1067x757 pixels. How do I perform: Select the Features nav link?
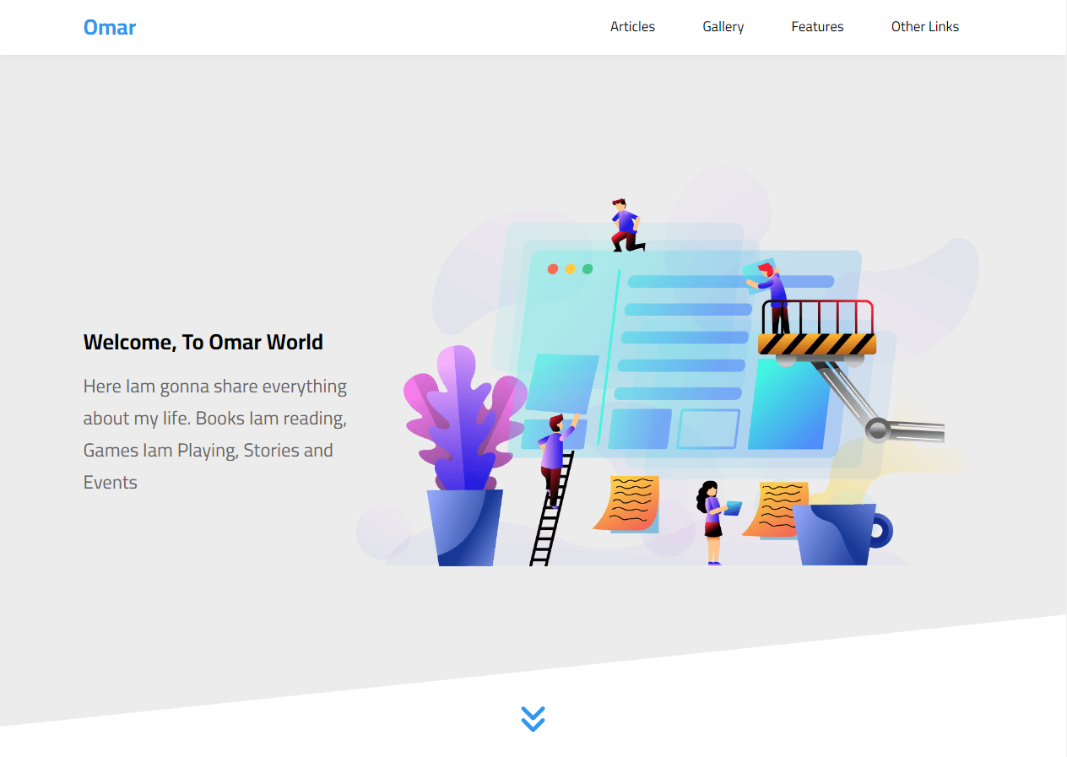[x=817, y=27]
